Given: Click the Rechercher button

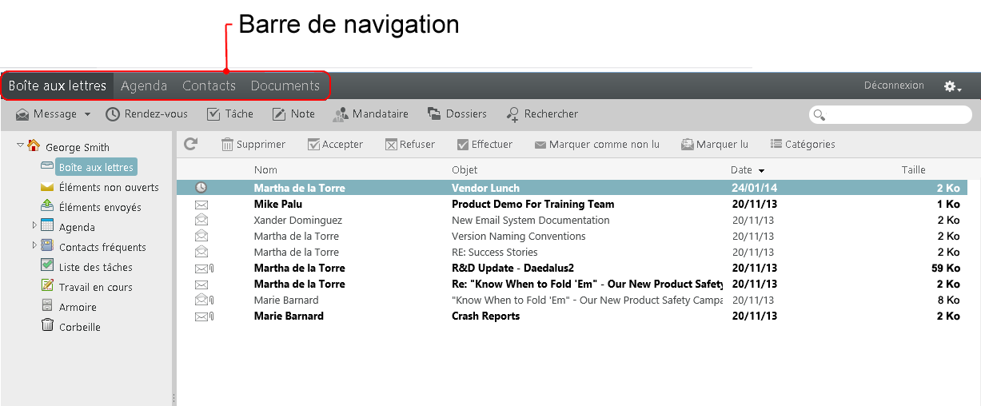Looking at the screenshot, I should [542, 114].
